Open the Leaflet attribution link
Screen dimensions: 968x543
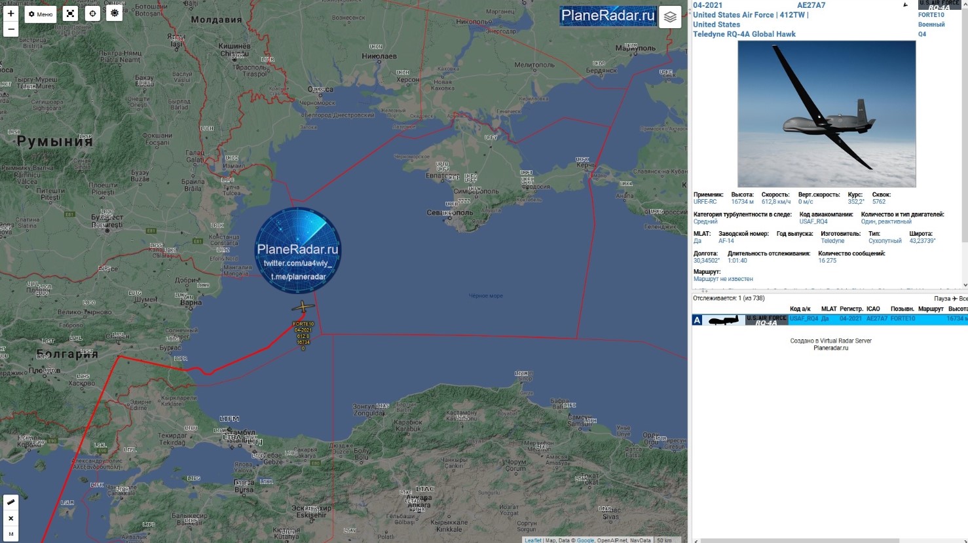pos(533,540)
